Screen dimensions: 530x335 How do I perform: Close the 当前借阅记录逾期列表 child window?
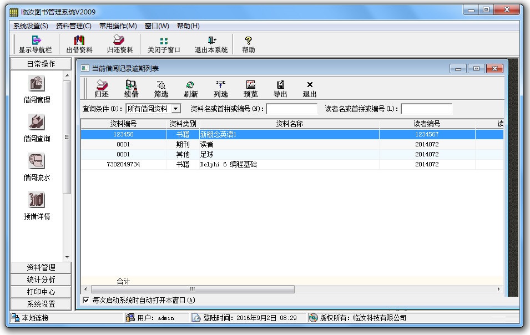(495, 69)
